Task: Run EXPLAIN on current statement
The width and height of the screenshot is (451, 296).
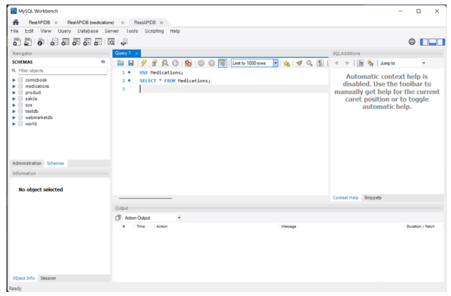Action: click(x=165, y=63)
